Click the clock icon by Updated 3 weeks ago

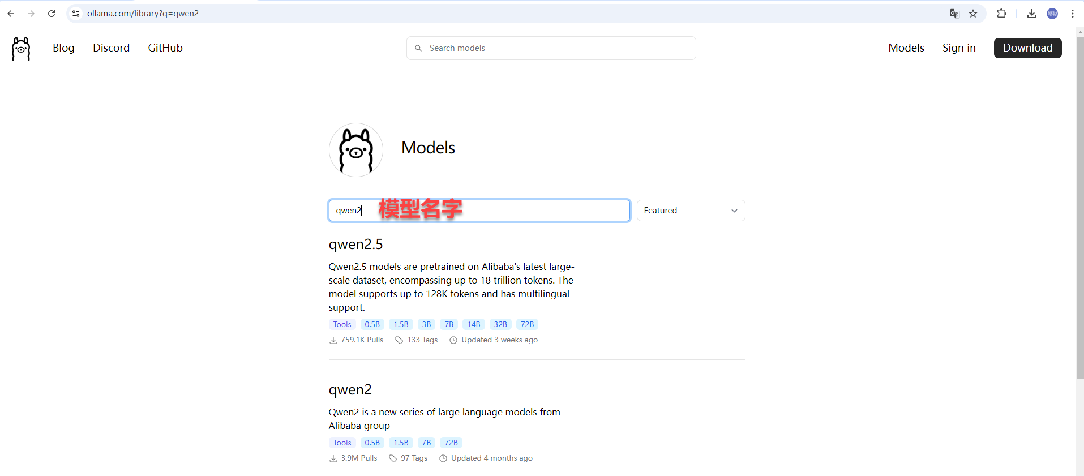click(453, 340)
